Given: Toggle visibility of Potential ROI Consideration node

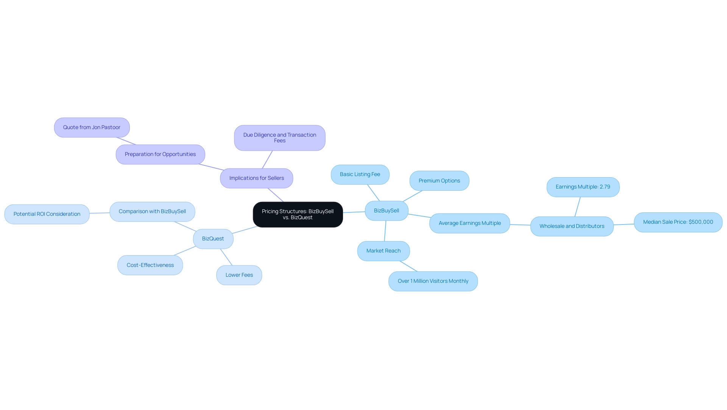Looking at the screenshot, I should click(47, 214).
